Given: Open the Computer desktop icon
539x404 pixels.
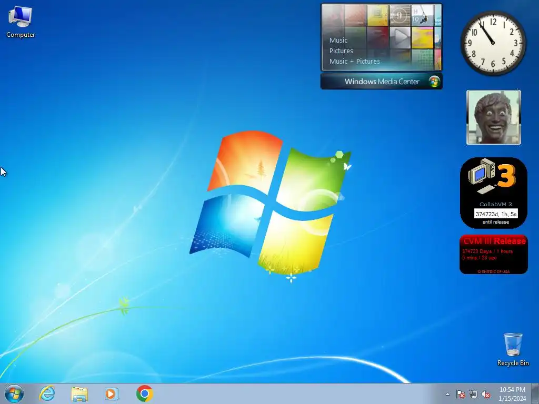Looking at the screenshot, I should (x=21, y=22).
